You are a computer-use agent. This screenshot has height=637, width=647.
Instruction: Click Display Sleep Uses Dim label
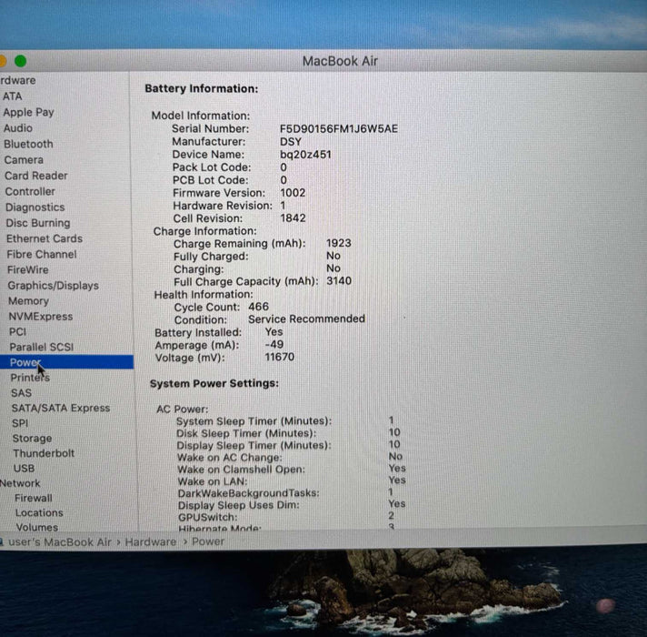238,505
